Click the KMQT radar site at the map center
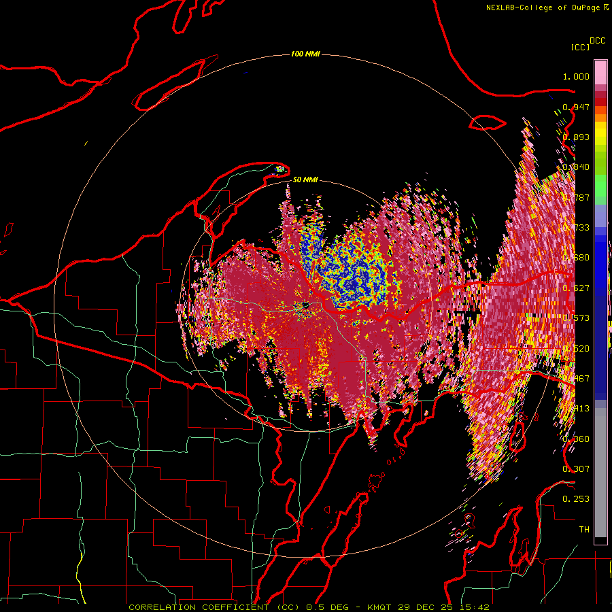Viewport: 612px width, 612px height. (305, 305)
